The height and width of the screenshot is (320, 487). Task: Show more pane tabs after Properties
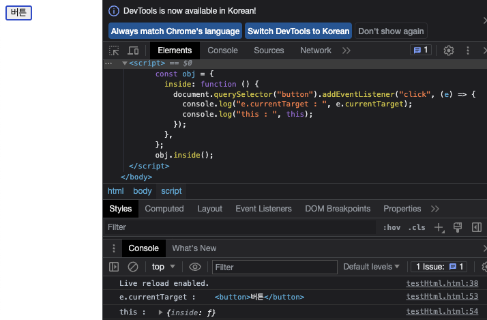[x=435, y=209]
